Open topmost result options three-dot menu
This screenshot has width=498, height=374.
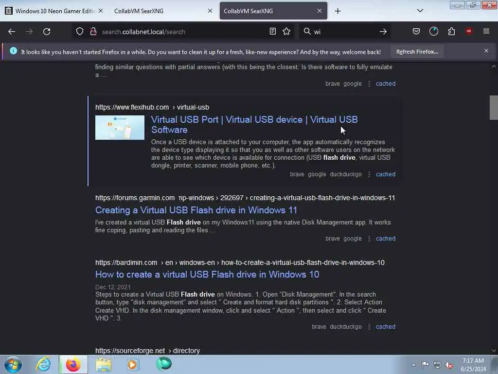coord(369,84)
